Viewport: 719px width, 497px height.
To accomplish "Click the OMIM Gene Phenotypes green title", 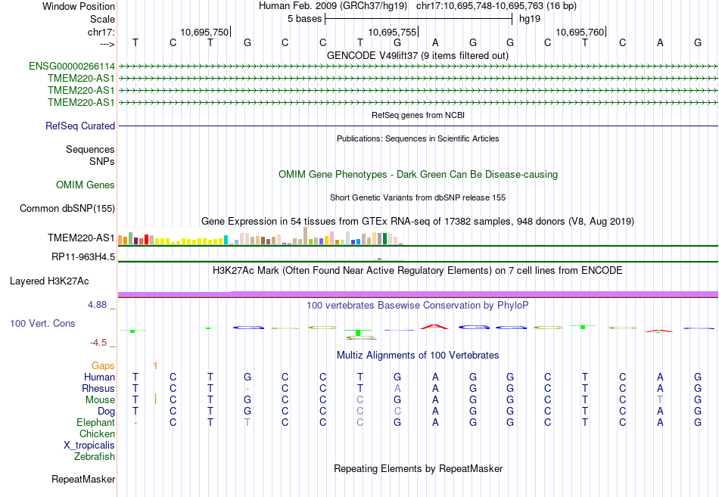I will pos(418,174).
